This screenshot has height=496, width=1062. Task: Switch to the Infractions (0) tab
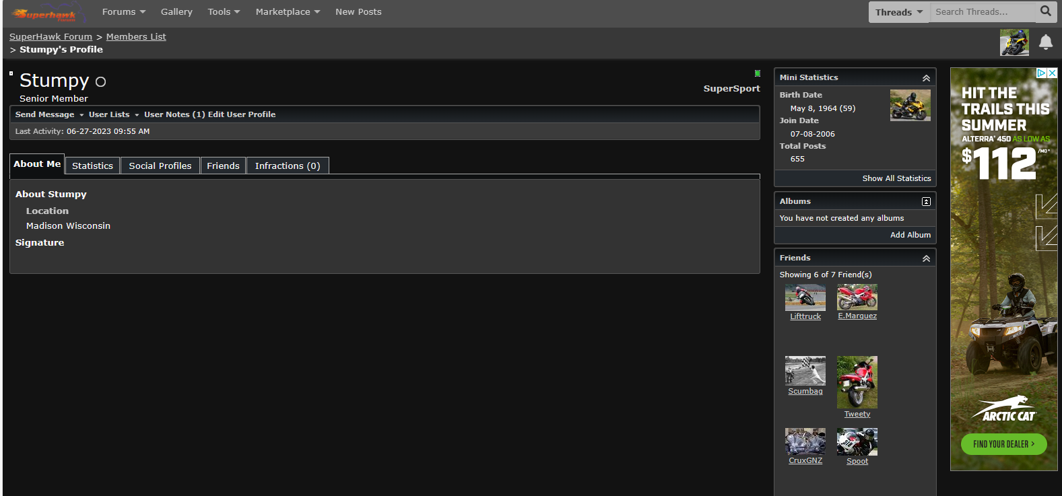(x=288, y=166)
